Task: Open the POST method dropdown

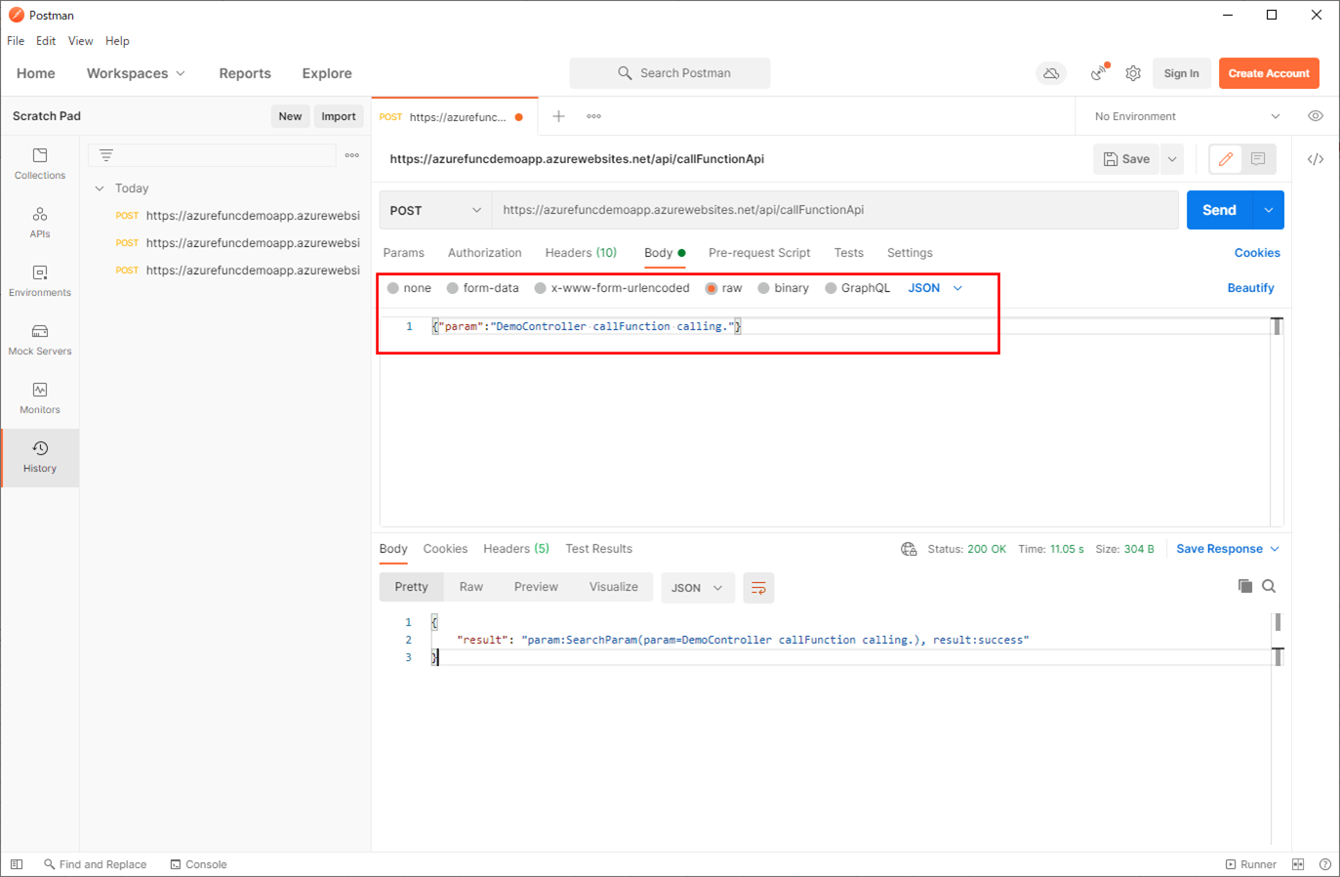Action: point(435,210)
